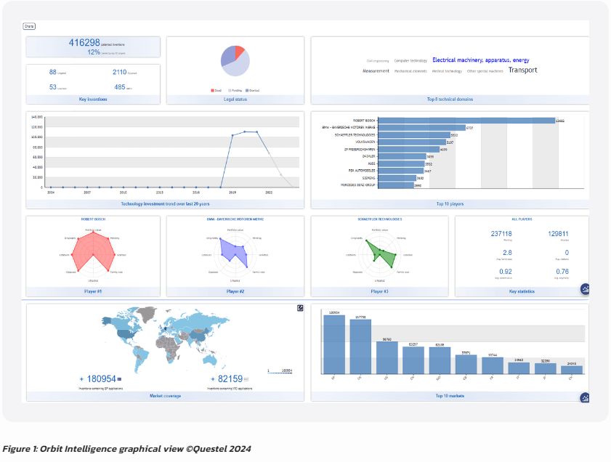
Task: Click the Charts button
Action: click(x=29, y=26)
